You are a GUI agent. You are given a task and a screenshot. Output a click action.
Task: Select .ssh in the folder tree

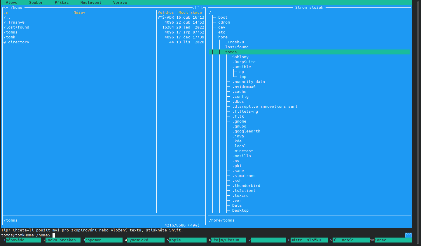click(x=237, y=181)
